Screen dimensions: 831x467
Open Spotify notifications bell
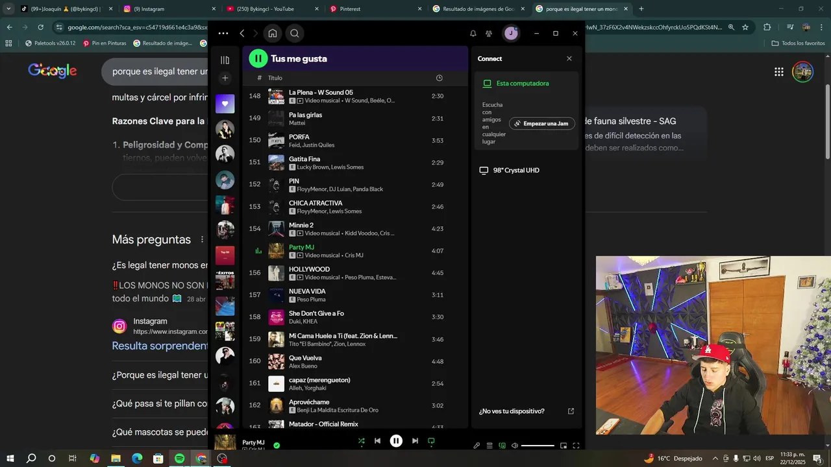(x=473, y=33)
